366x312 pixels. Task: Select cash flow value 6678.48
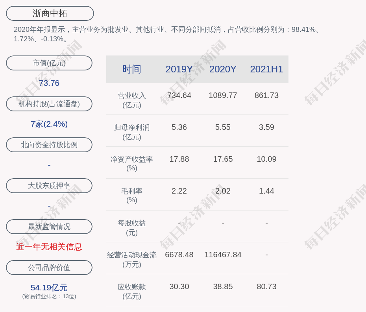click(x=179, y=255)
